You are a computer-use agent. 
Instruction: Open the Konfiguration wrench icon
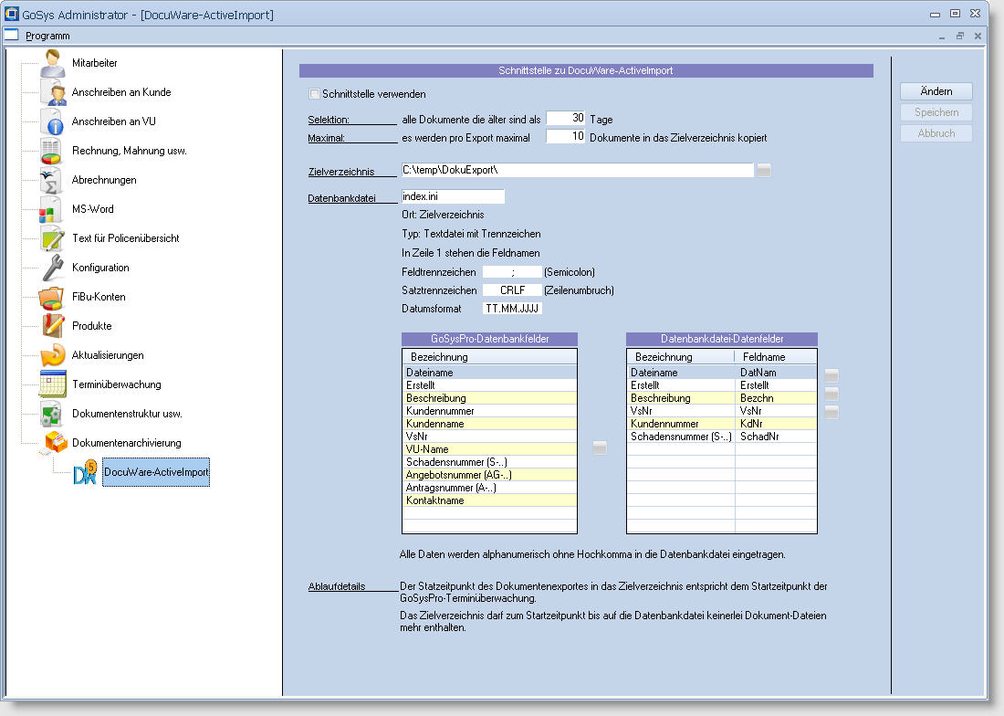pos(52,268)
